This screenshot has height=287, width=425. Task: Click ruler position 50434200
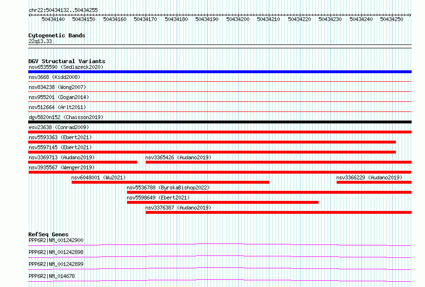238,19
